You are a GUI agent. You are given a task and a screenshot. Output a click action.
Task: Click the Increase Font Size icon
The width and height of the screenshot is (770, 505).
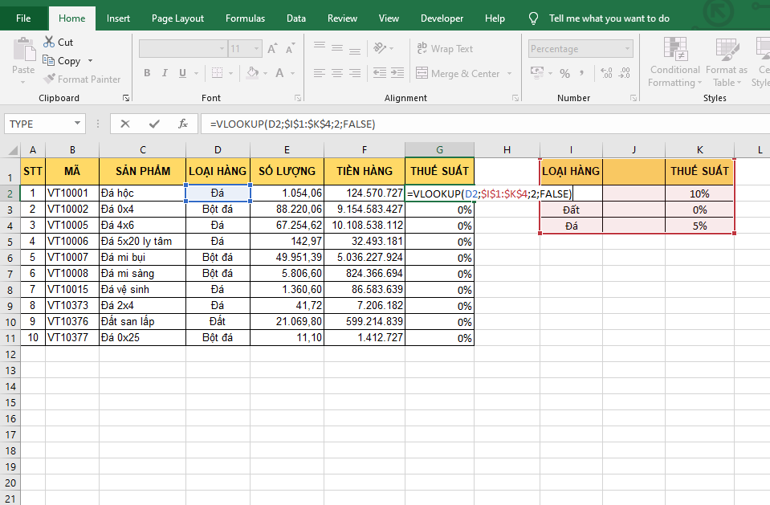click(x=272, y=49)
